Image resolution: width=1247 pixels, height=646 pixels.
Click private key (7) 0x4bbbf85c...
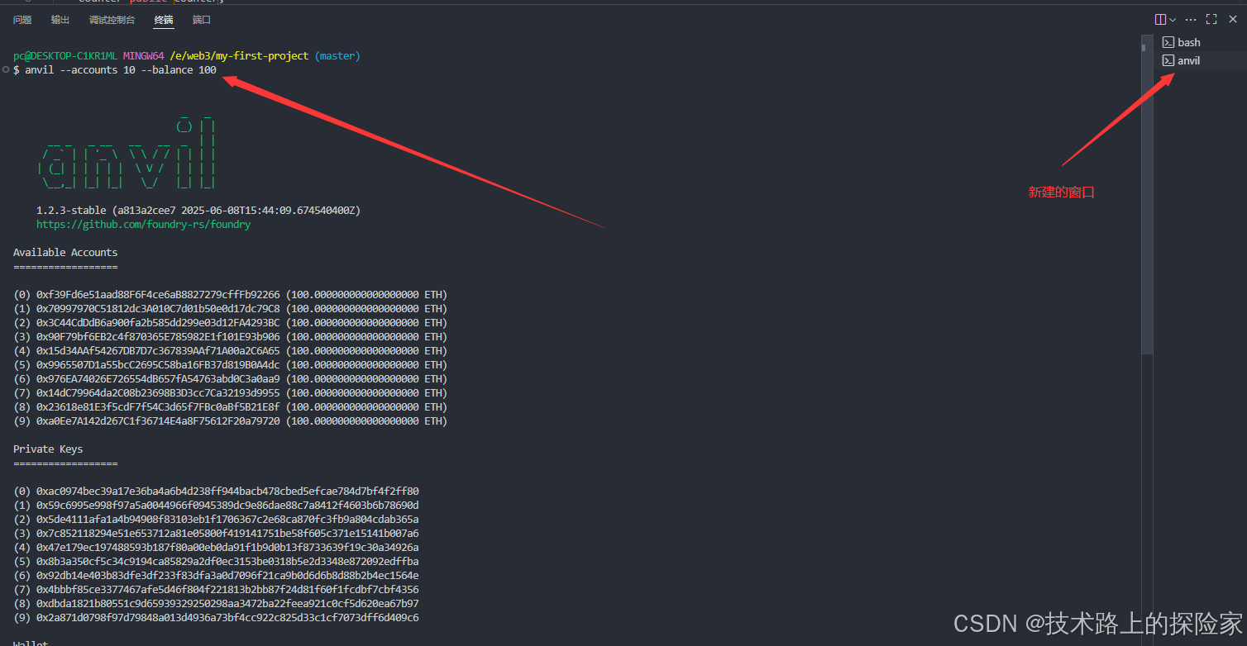tap(227, 590)
